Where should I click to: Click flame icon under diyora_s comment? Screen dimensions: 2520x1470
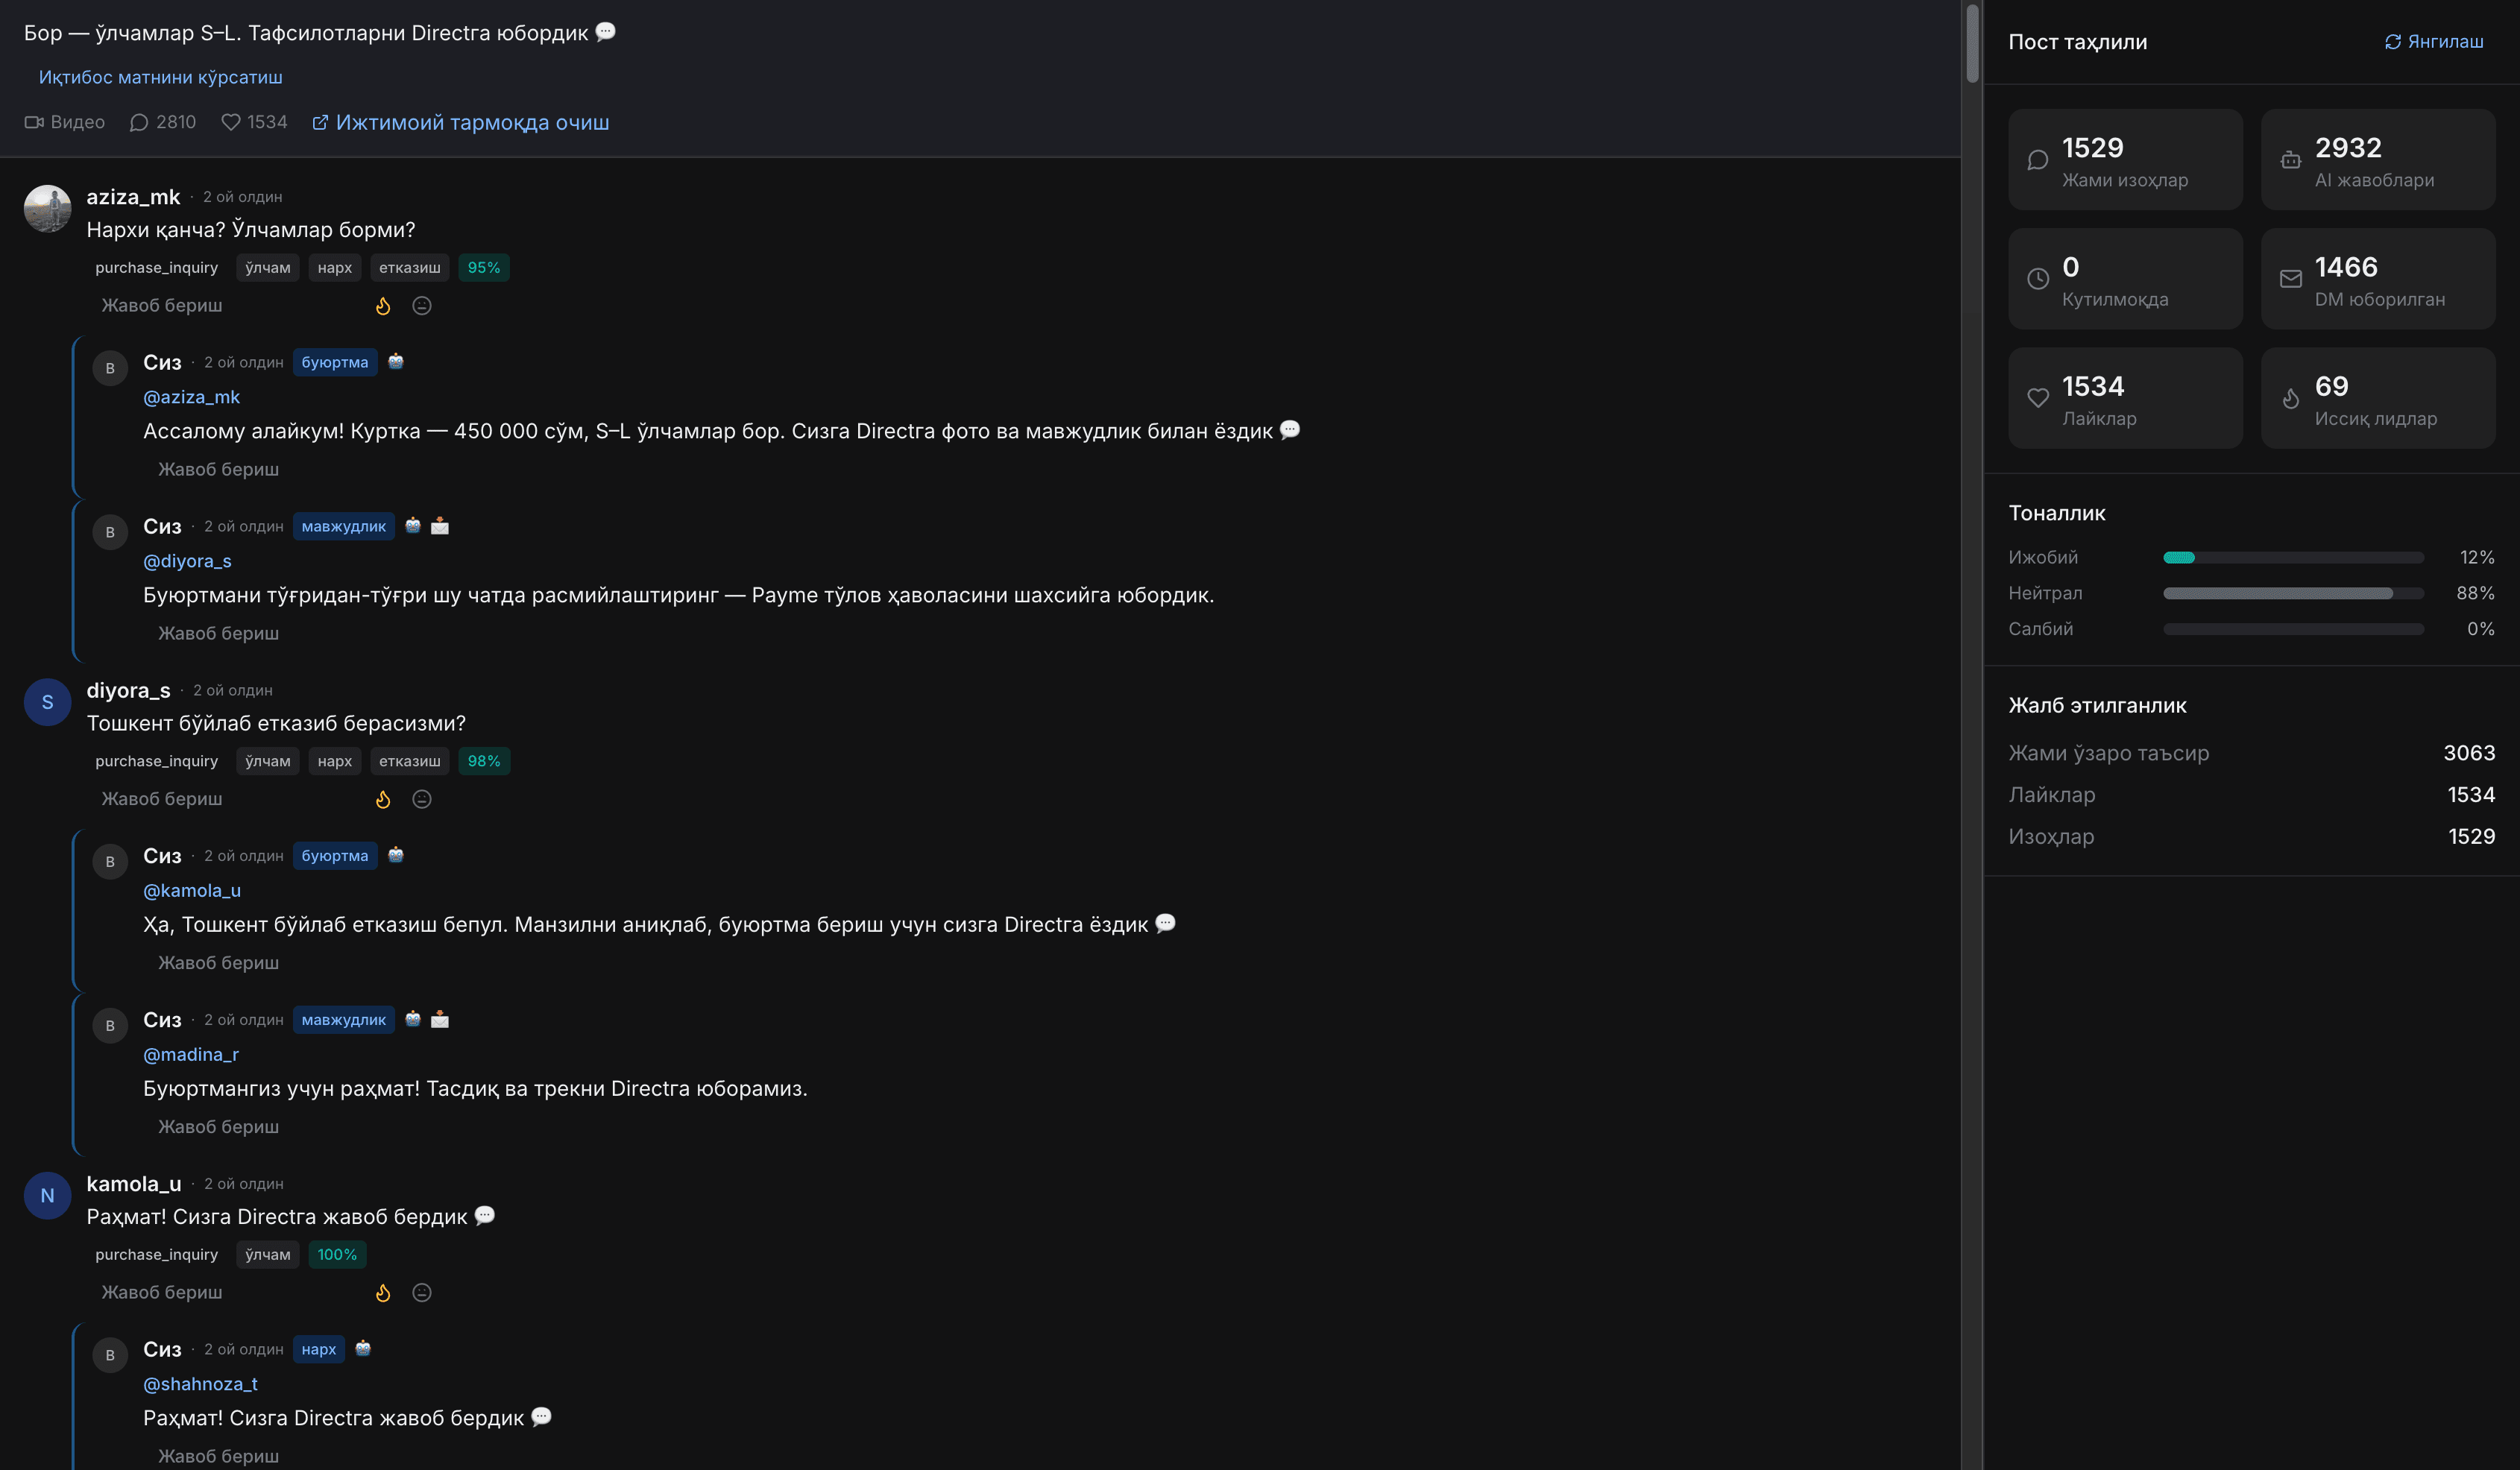(x=383, y=799)
